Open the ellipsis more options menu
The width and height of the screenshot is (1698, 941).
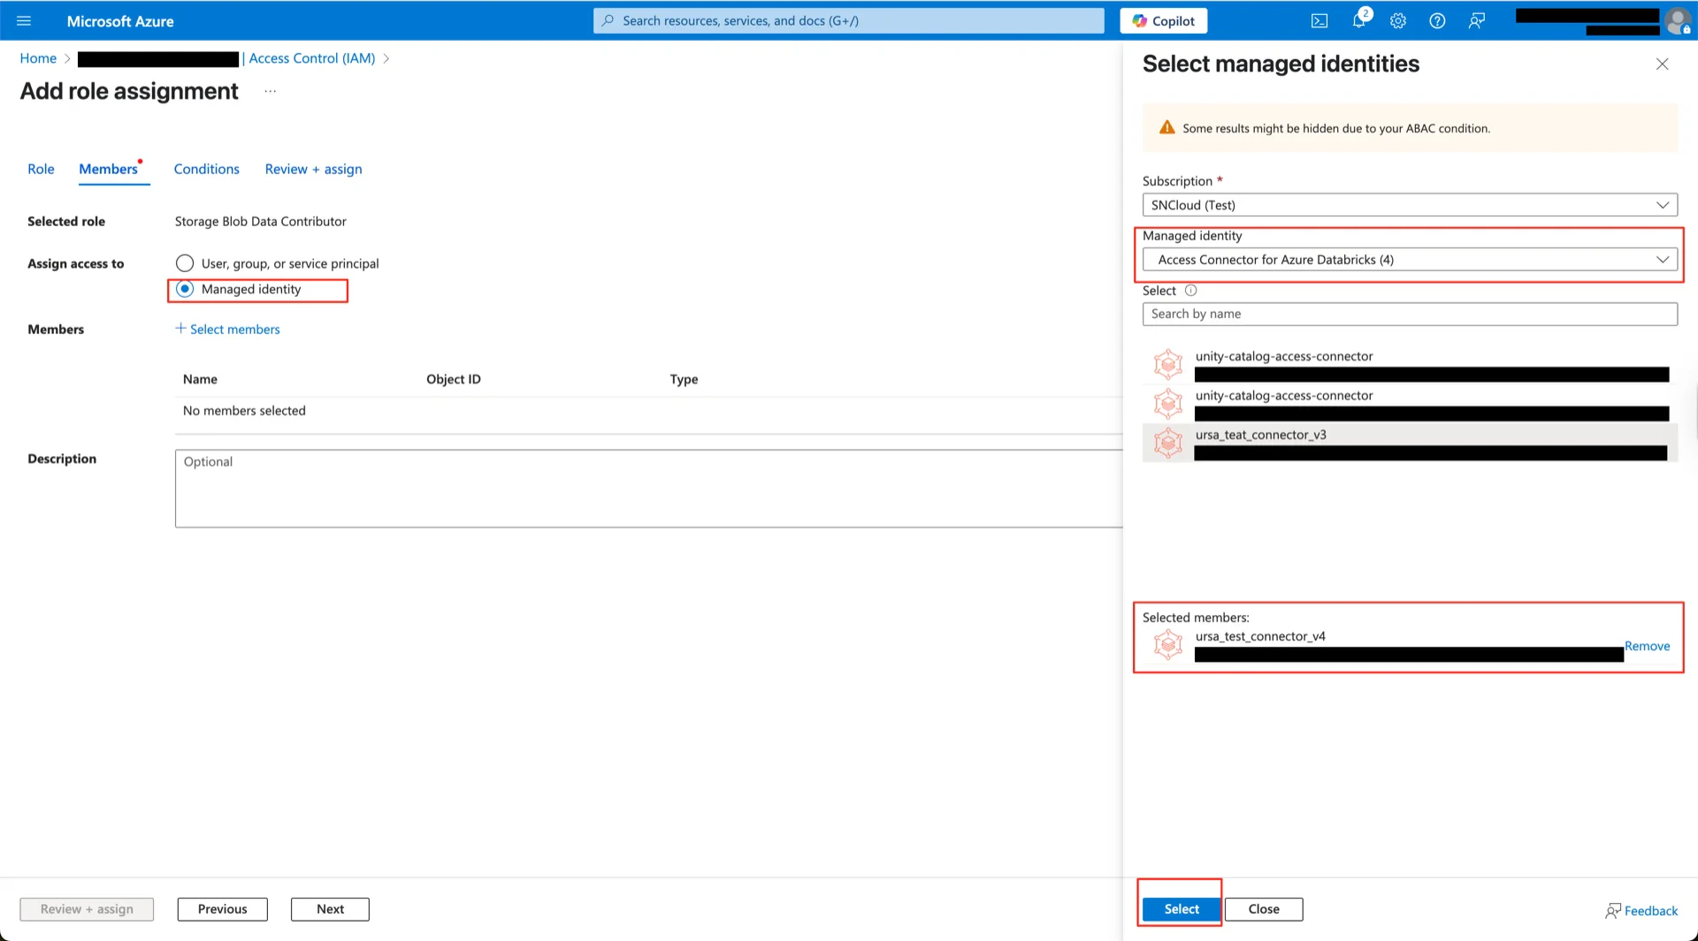tap(270, 91)
